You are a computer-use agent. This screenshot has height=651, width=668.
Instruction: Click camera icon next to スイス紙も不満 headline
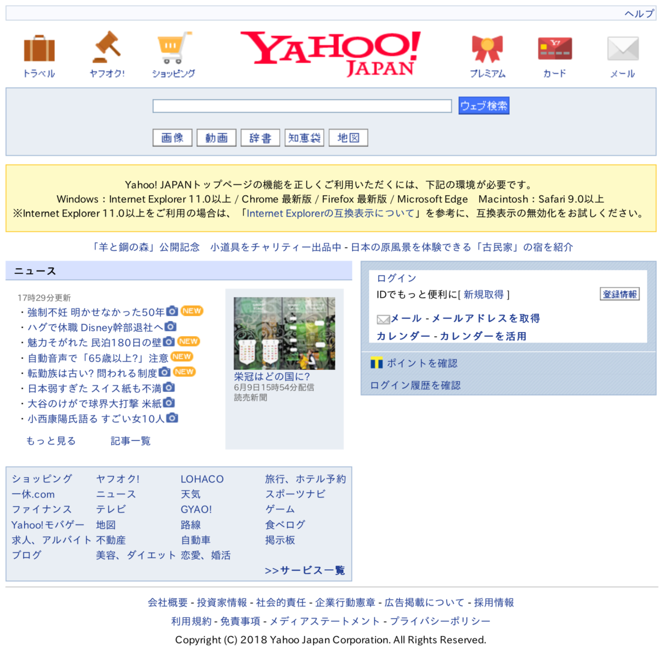(x=169, y=387)
